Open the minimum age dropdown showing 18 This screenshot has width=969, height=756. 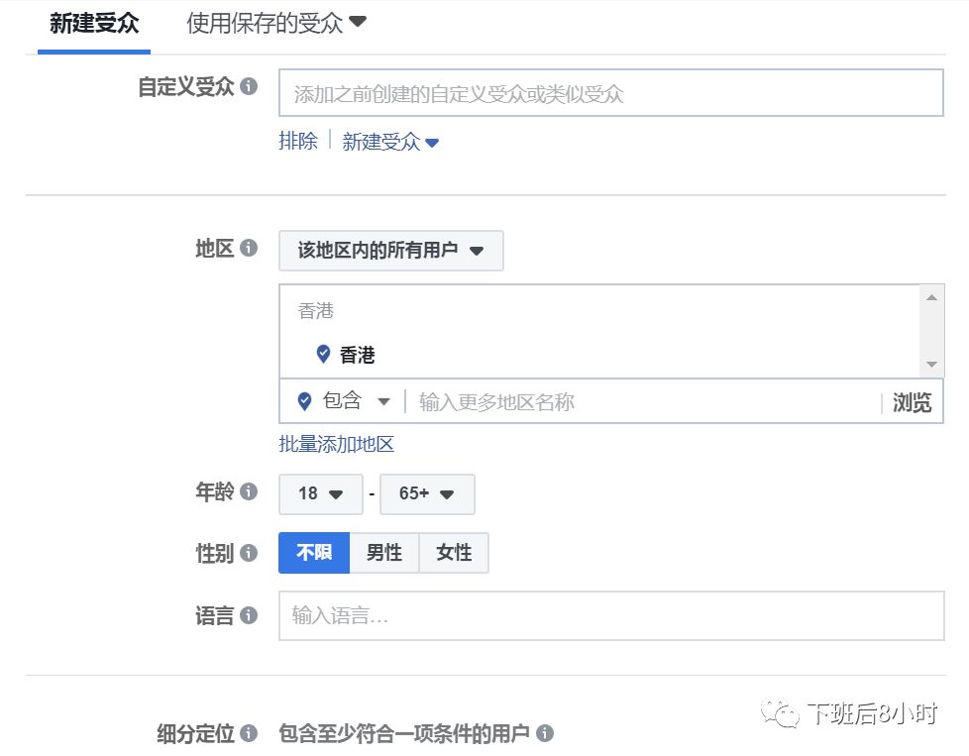pos(320,493)
